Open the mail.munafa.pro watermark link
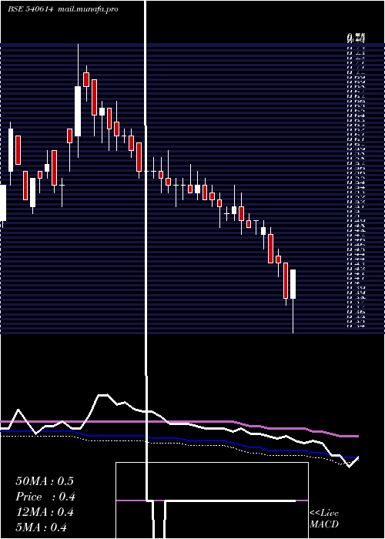Viewport: 385px width, 539px height. click(88, 9)
